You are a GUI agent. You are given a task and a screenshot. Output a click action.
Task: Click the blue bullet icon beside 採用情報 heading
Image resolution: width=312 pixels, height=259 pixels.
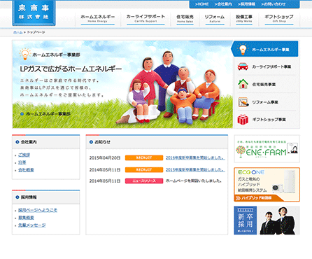click(17, 197)
